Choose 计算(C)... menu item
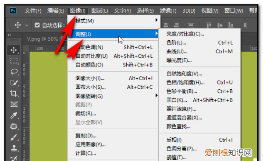Image resolution: width=263 pixels, height=161 pixels. coord(113,153)
